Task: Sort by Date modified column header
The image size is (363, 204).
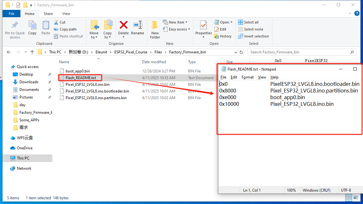Action: (x=154, y=62)
